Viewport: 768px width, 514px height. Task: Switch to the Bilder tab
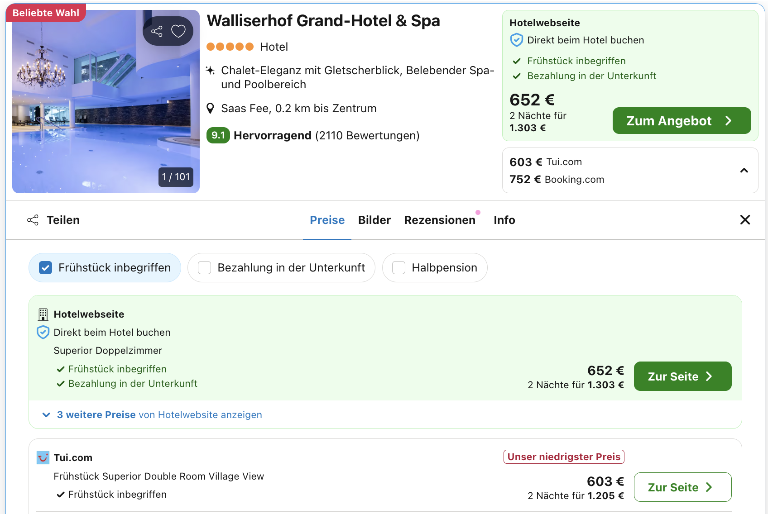point(374,220)
